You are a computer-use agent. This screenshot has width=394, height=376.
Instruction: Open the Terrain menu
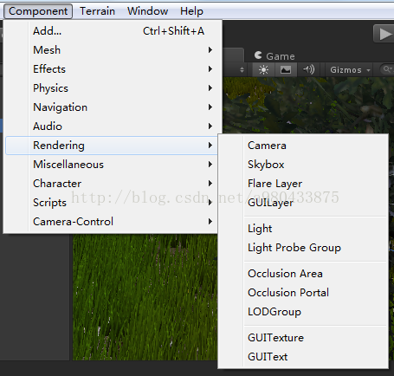tap(97, 11)
